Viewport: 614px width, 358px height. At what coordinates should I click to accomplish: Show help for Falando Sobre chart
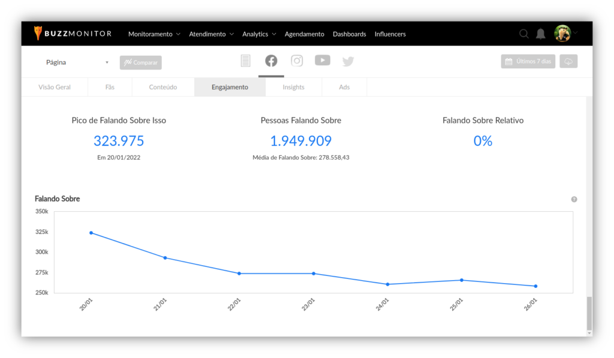(574, 199)
